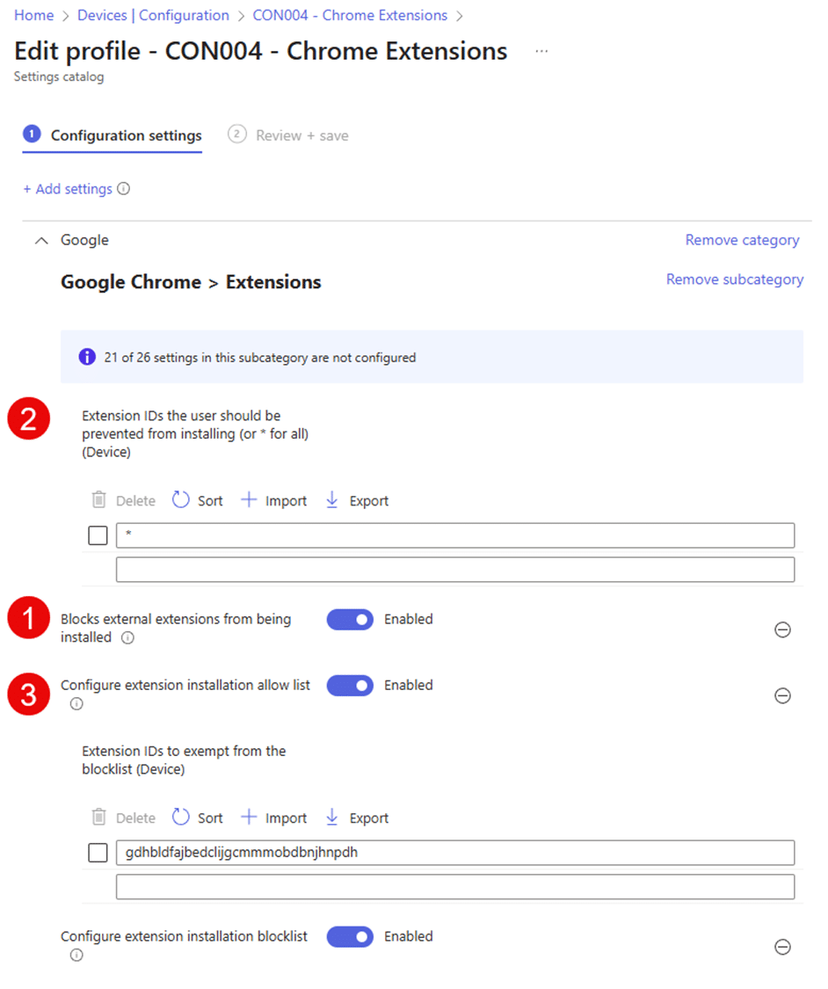Check the box next to the asterisk entry
The height and width of the screenshot is (989, 828).
[x=98, y=535]
